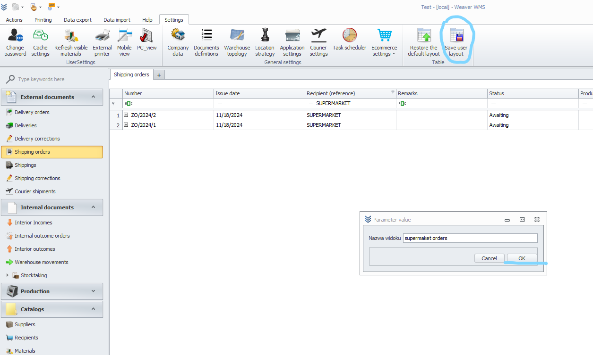Collapse the Catalogs section

point(93,309)
